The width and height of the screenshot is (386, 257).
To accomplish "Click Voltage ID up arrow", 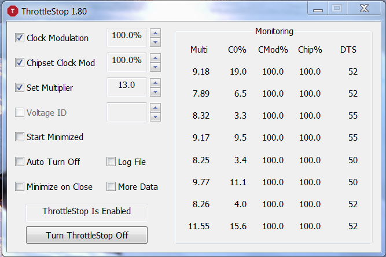I will coord(155,108).
